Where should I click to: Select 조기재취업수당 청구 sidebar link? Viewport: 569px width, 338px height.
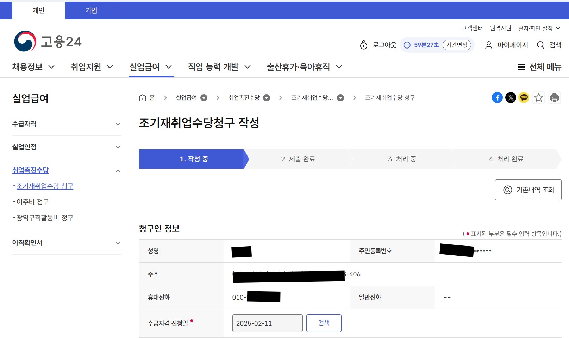click(x=45, y=186)
